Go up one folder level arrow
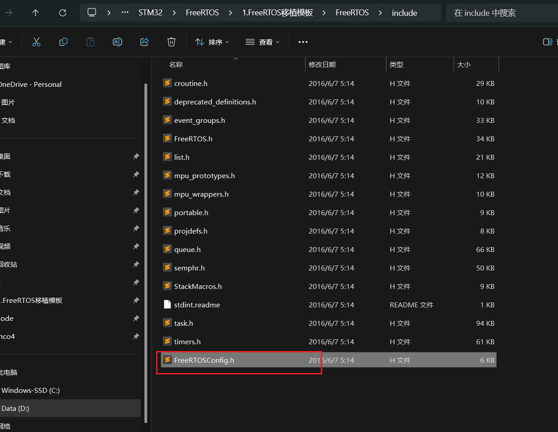This screenshot has height=432, width=558. point(36,13)
